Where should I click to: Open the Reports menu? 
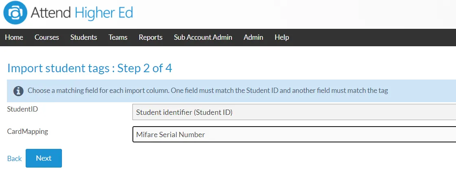pos(151,37)
